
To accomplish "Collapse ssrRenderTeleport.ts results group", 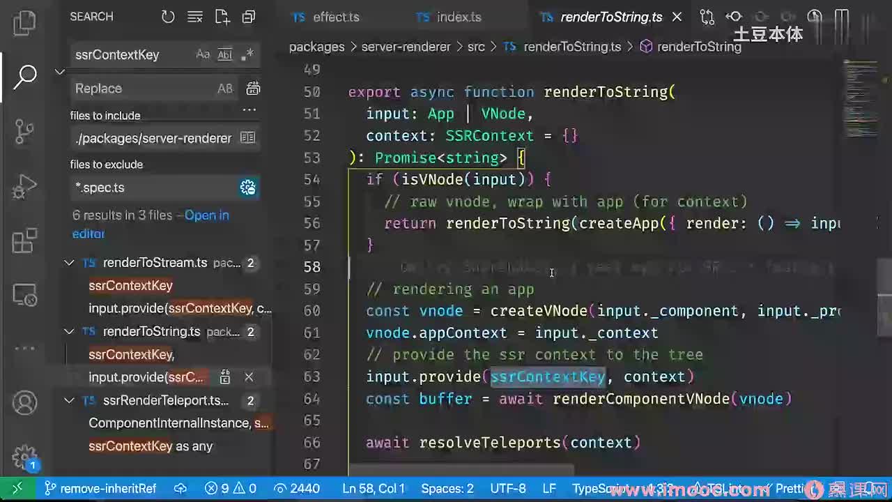I will point(69,401).
